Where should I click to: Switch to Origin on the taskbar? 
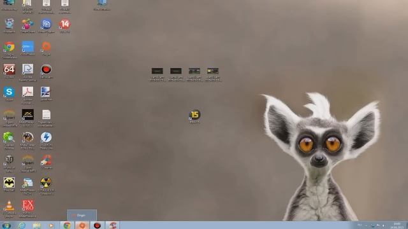pyautogui.click(x=82, y=225)
